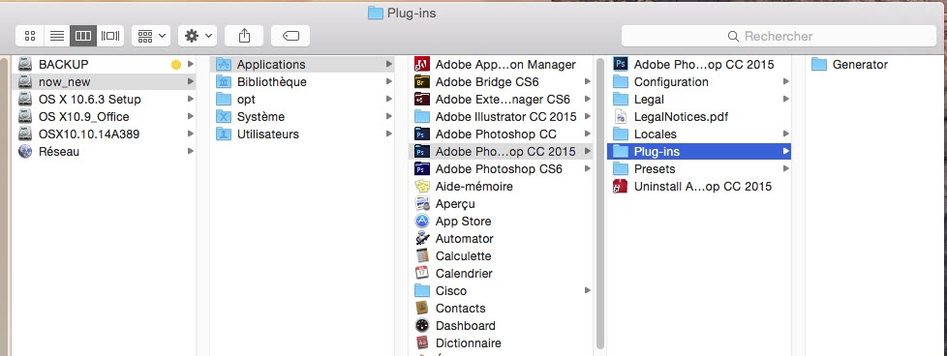Expand the Adobe Photoshop CS6 arrow
Image resolution: width=947 pixels, height=356 pixels.
click(587, 169)
